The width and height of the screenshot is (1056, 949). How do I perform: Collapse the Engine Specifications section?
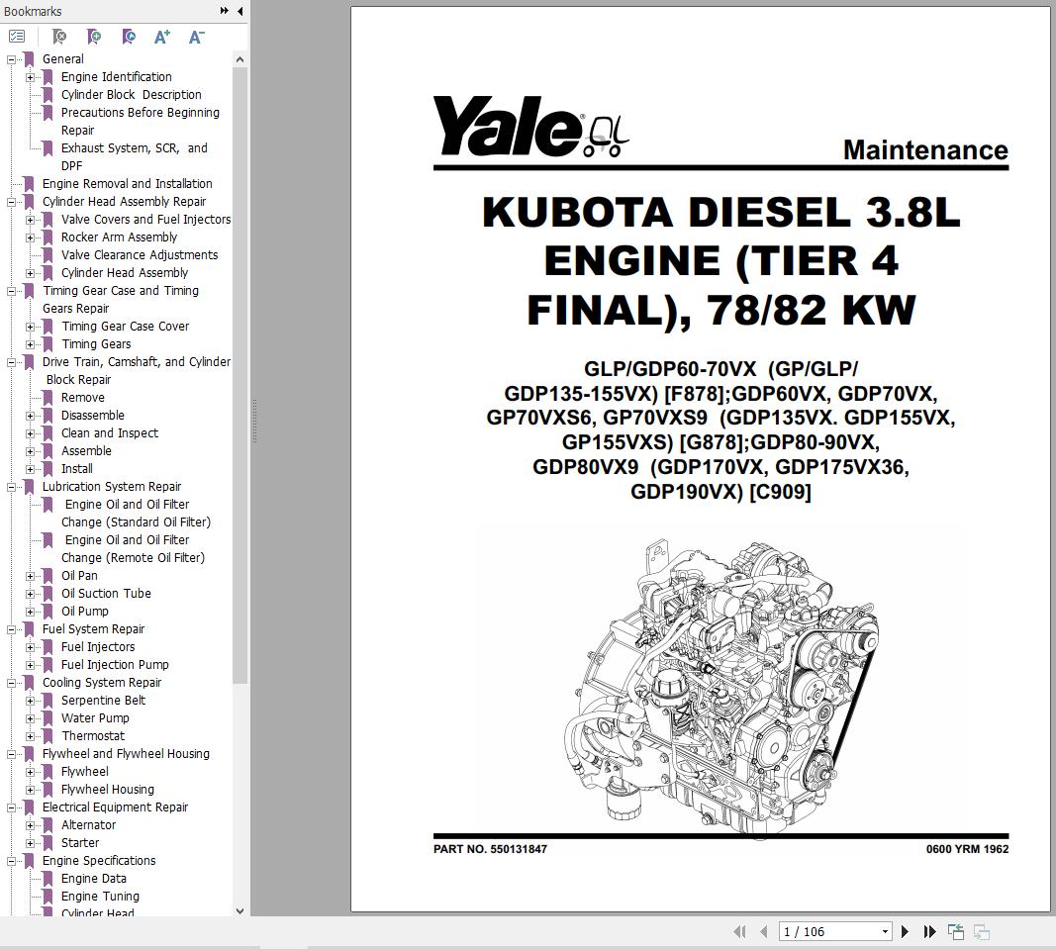(11, 862)
